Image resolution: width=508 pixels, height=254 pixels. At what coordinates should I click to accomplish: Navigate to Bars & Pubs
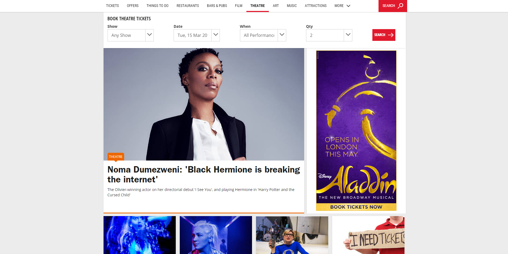pos(217,6)
